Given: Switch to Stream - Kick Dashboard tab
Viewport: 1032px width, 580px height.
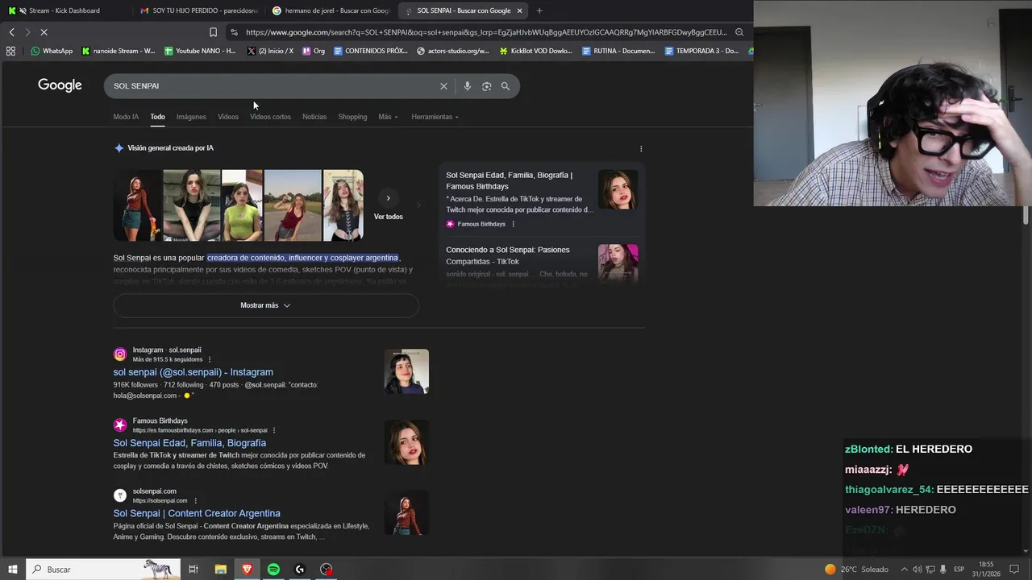Looking at the screenshot, I should point(64,10).
